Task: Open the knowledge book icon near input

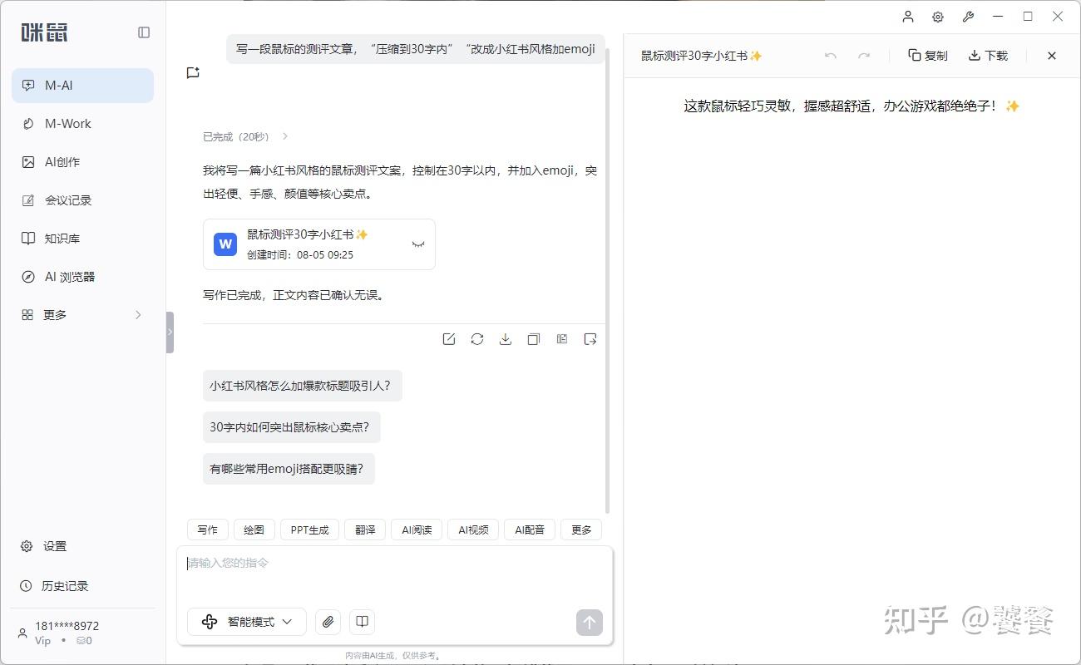Action: [362, 622]
